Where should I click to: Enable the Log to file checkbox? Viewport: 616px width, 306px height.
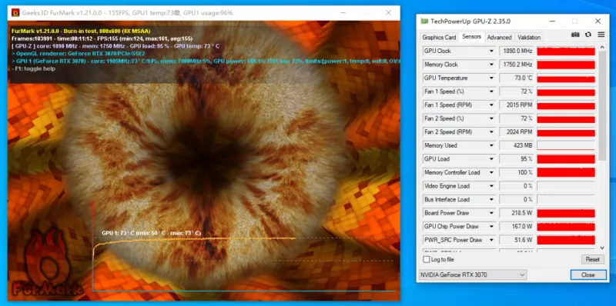coord(427,259)
